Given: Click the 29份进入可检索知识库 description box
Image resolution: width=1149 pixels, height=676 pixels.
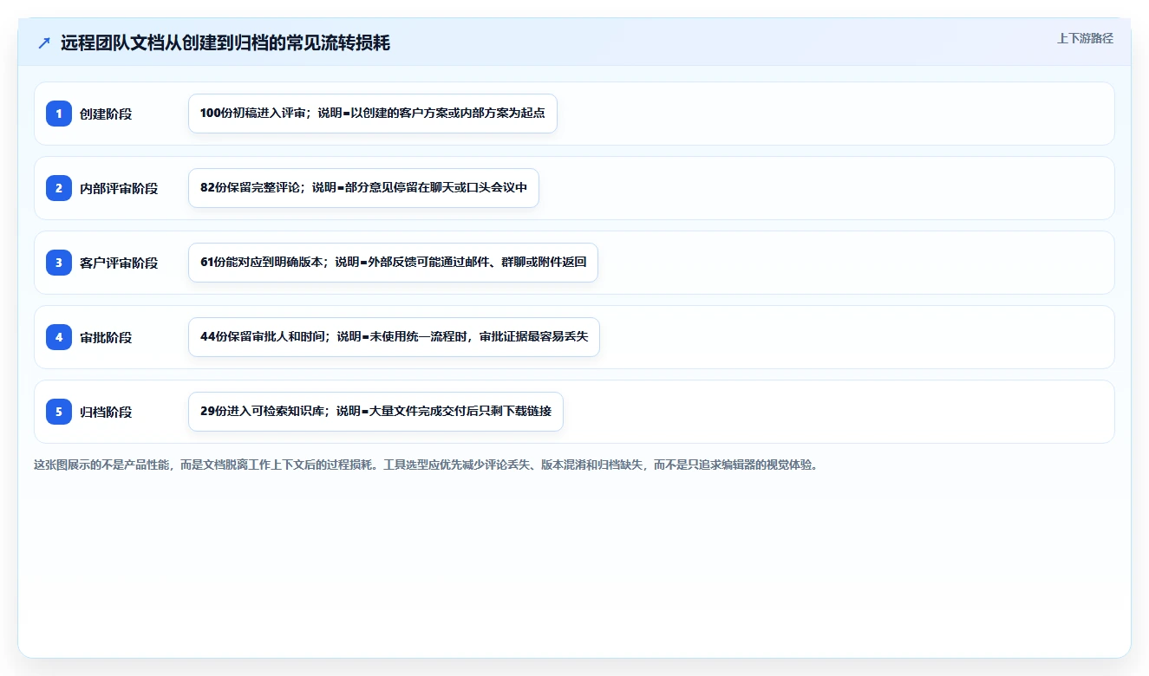Looking at the screenshot, I should point(375,412).
